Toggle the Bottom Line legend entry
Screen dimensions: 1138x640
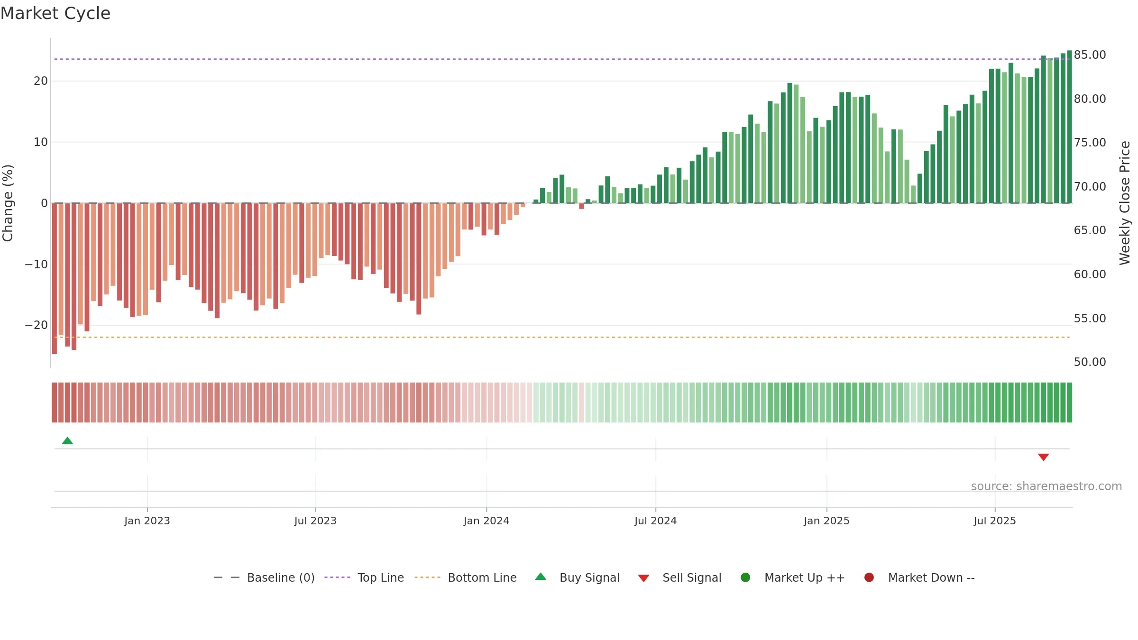[466, 577]
